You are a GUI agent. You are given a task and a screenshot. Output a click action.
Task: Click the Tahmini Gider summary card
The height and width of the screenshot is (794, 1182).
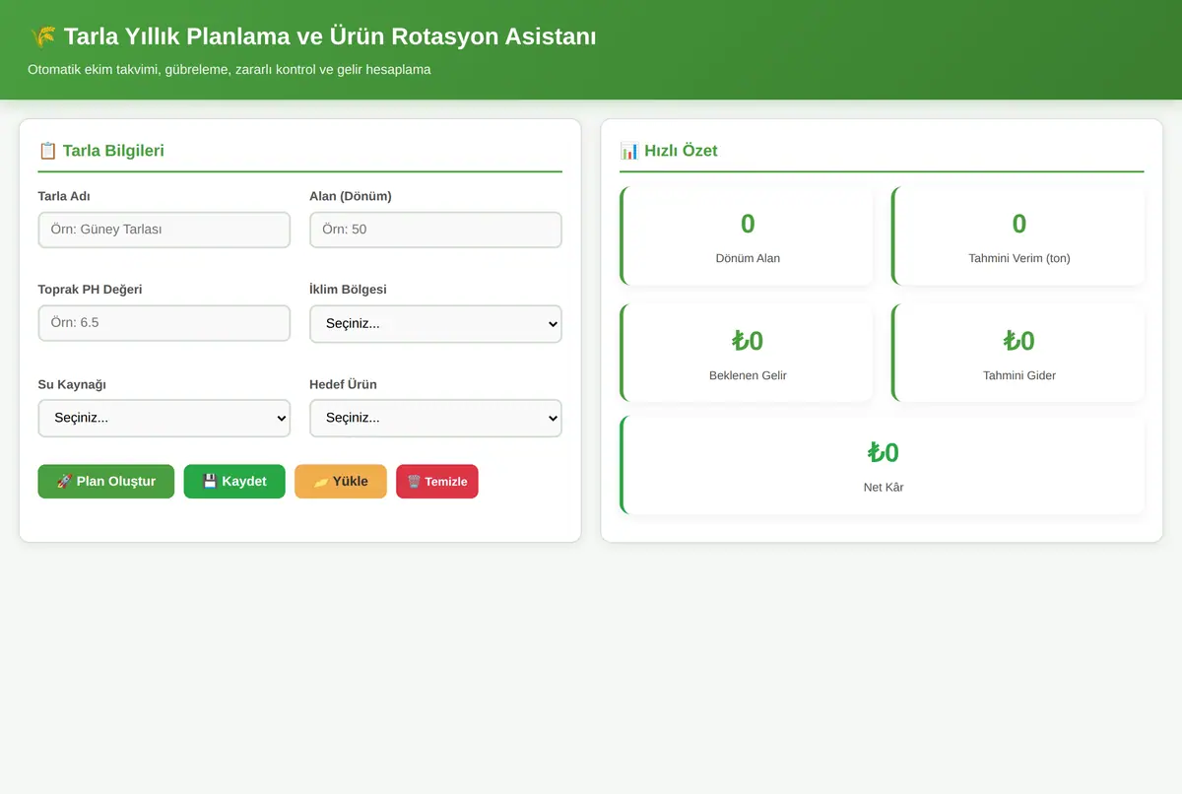pyautogui.click(x=1018, y=353)
